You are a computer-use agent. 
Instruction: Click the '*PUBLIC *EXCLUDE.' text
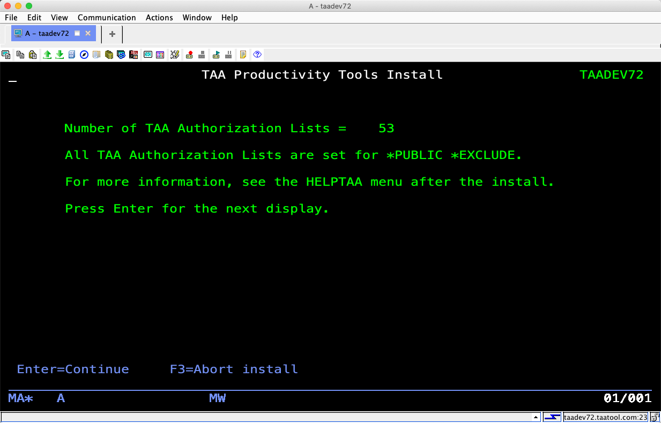click(x=454, y=155)
